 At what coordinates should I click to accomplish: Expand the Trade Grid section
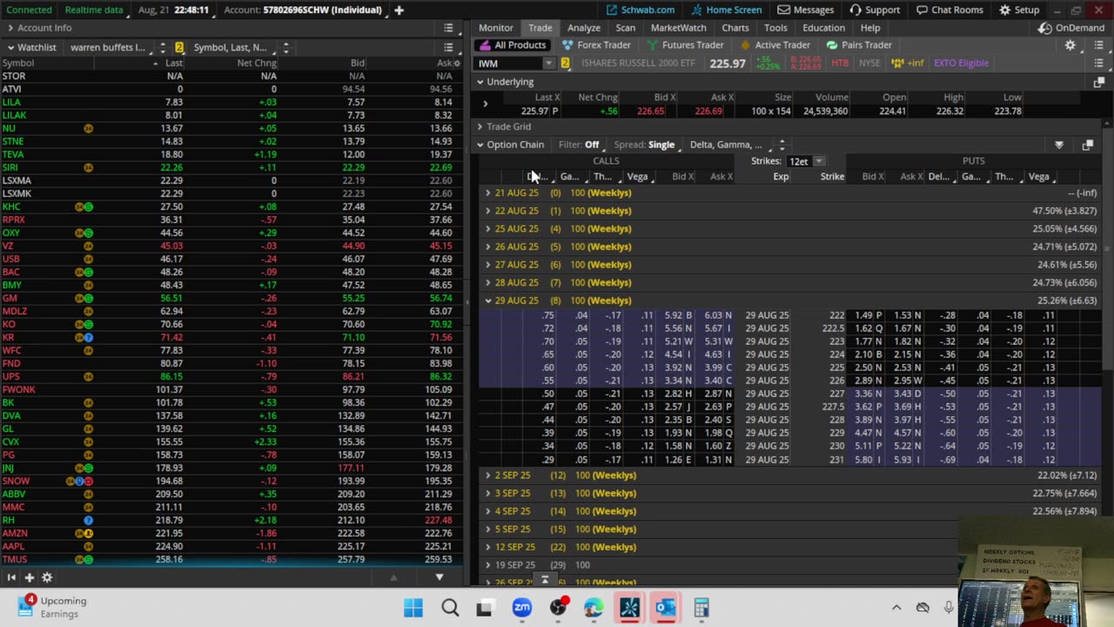click(x=480, y=126)
